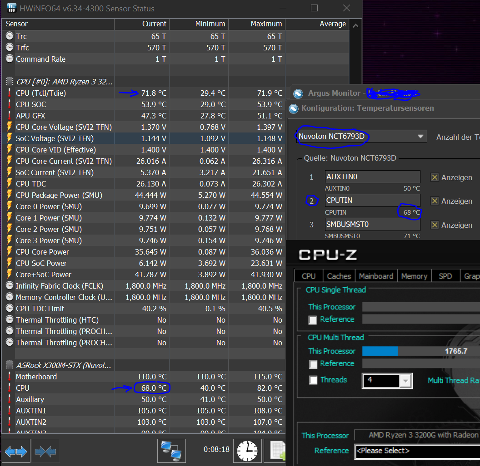Click the ASRock CPU current value 68.0 °C
The image size is (480, 466).
tap(154, 388)
